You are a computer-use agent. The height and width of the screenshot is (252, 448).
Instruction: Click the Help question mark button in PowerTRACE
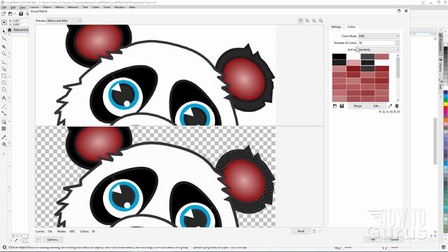[x=38, y=239]
